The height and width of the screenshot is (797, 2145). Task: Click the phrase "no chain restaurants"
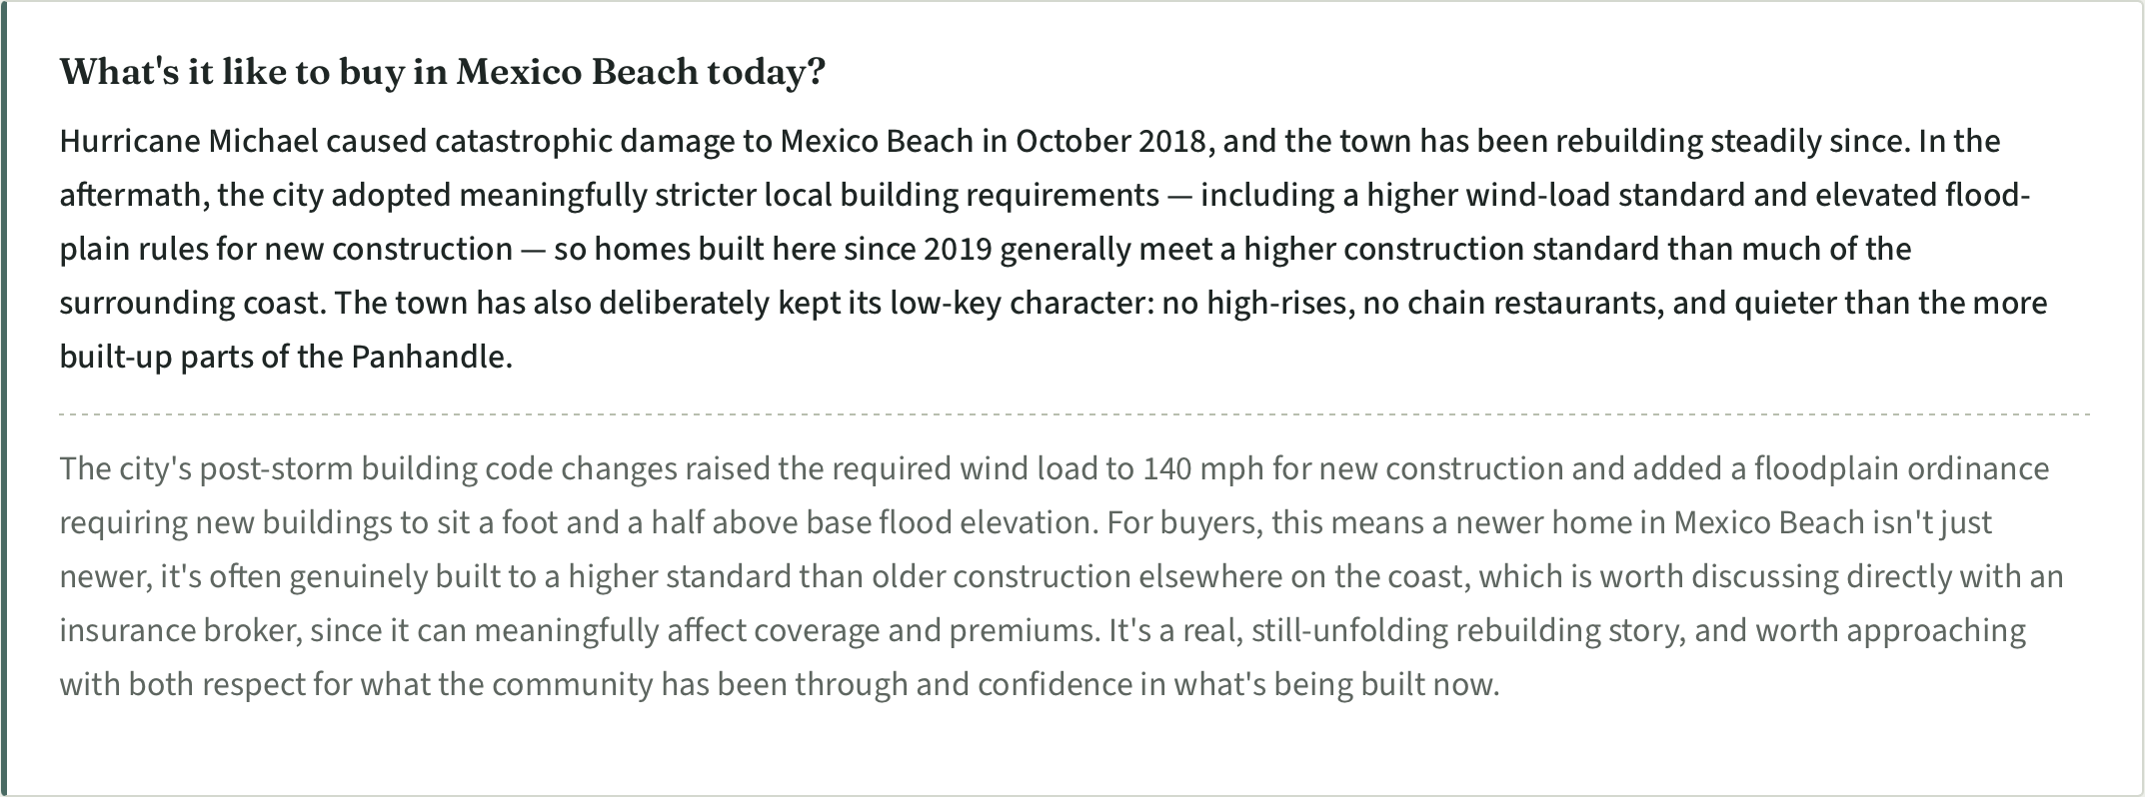click(1509, 303)
